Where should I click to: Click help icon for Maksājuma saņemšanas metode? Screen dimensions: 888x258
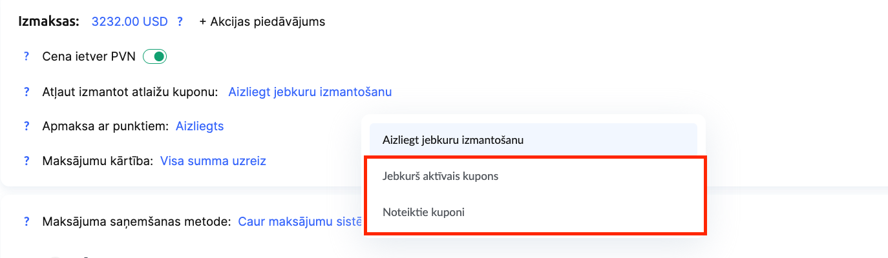[26, 222]
